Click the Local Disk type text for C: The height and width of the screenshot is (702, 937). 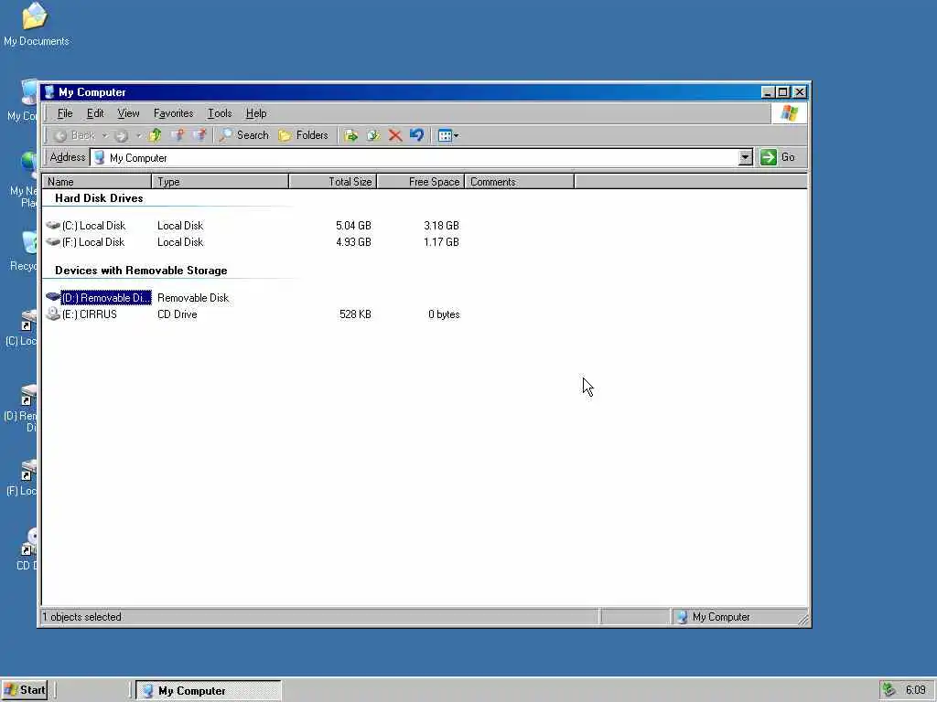pyautogui.click(x=180, y=226)
